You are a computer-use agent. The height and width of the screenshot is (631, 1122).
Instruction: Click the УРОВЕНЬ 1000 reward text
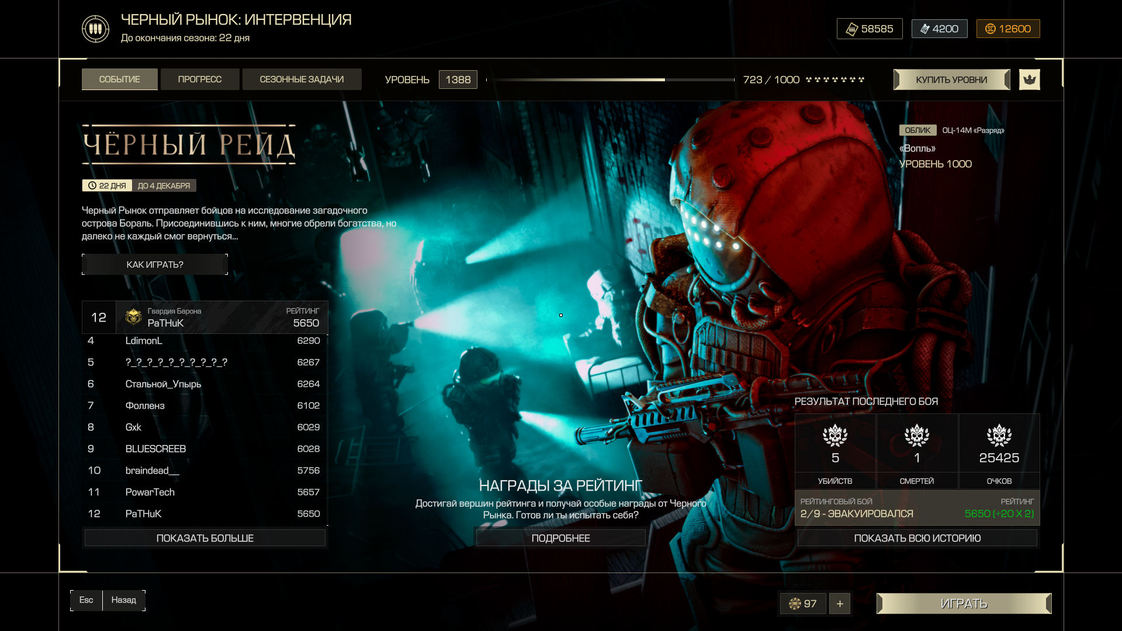click(x=936, y=164)
